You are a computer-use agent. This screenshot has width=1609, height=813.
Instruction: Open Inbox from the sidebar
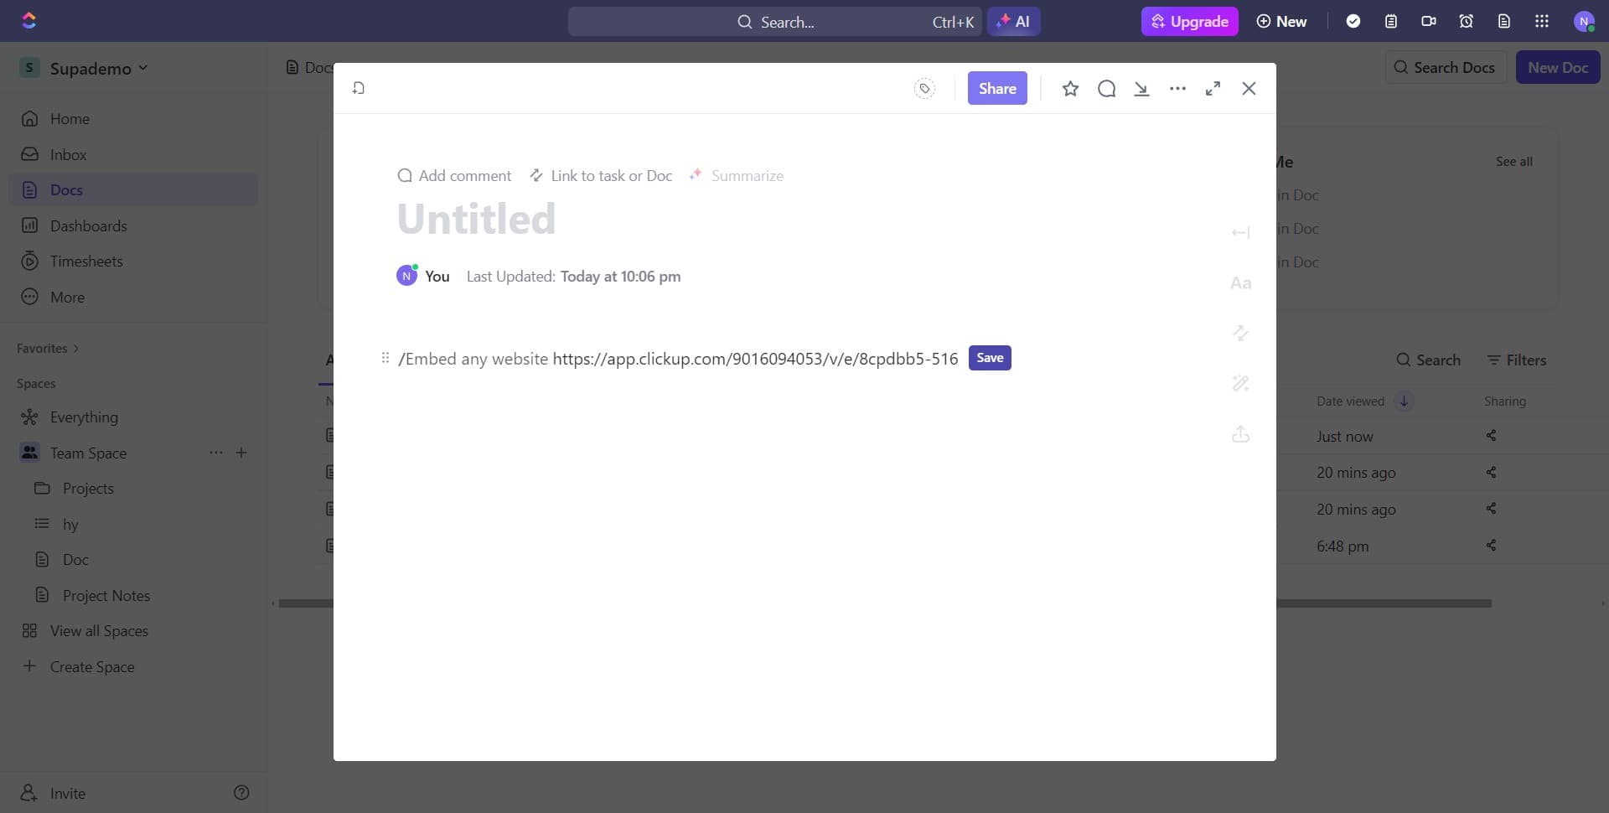(x=69, y=154)
